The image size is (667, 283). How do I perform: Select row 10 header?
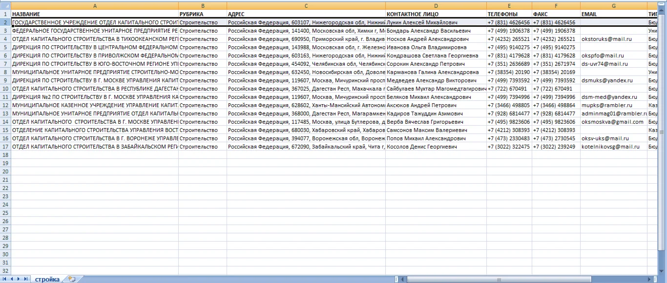(5, 89)
